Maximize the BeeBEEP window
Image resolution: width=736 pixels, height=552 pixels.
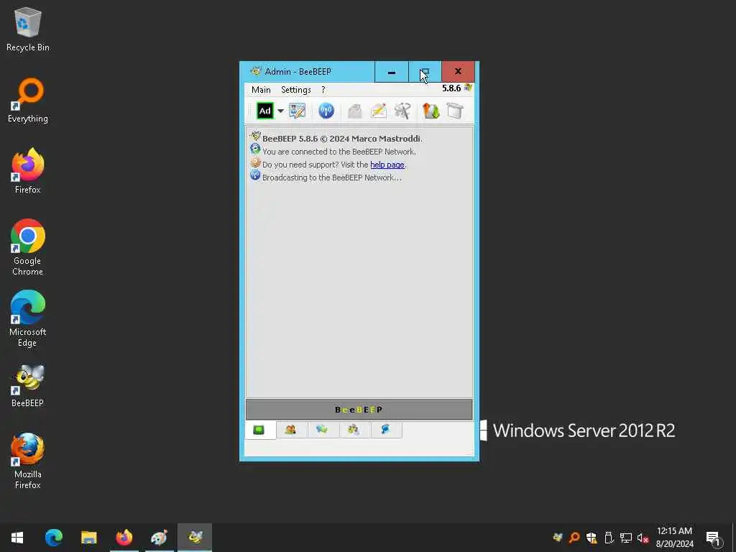(425, 71)
